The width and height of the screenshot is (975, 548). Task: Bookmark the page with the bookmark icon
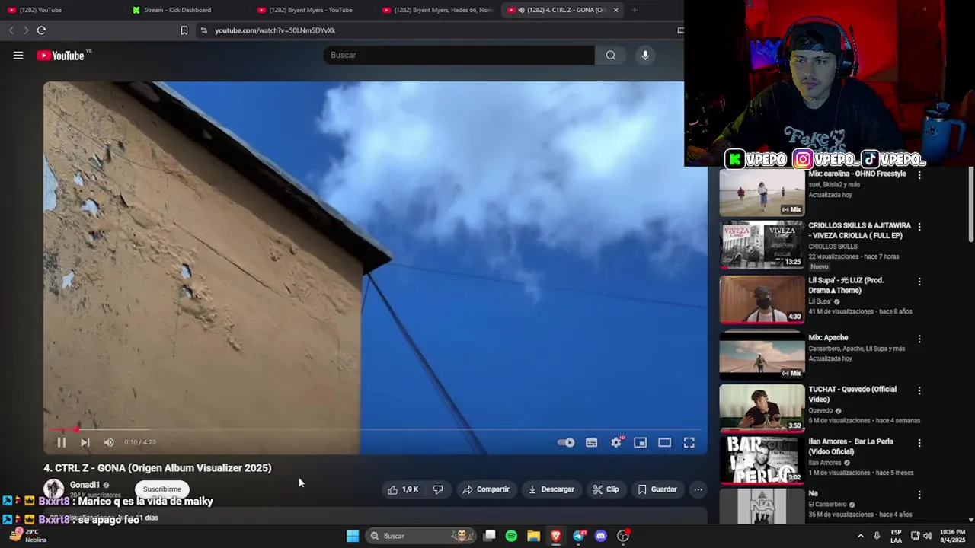pos(184,30)
